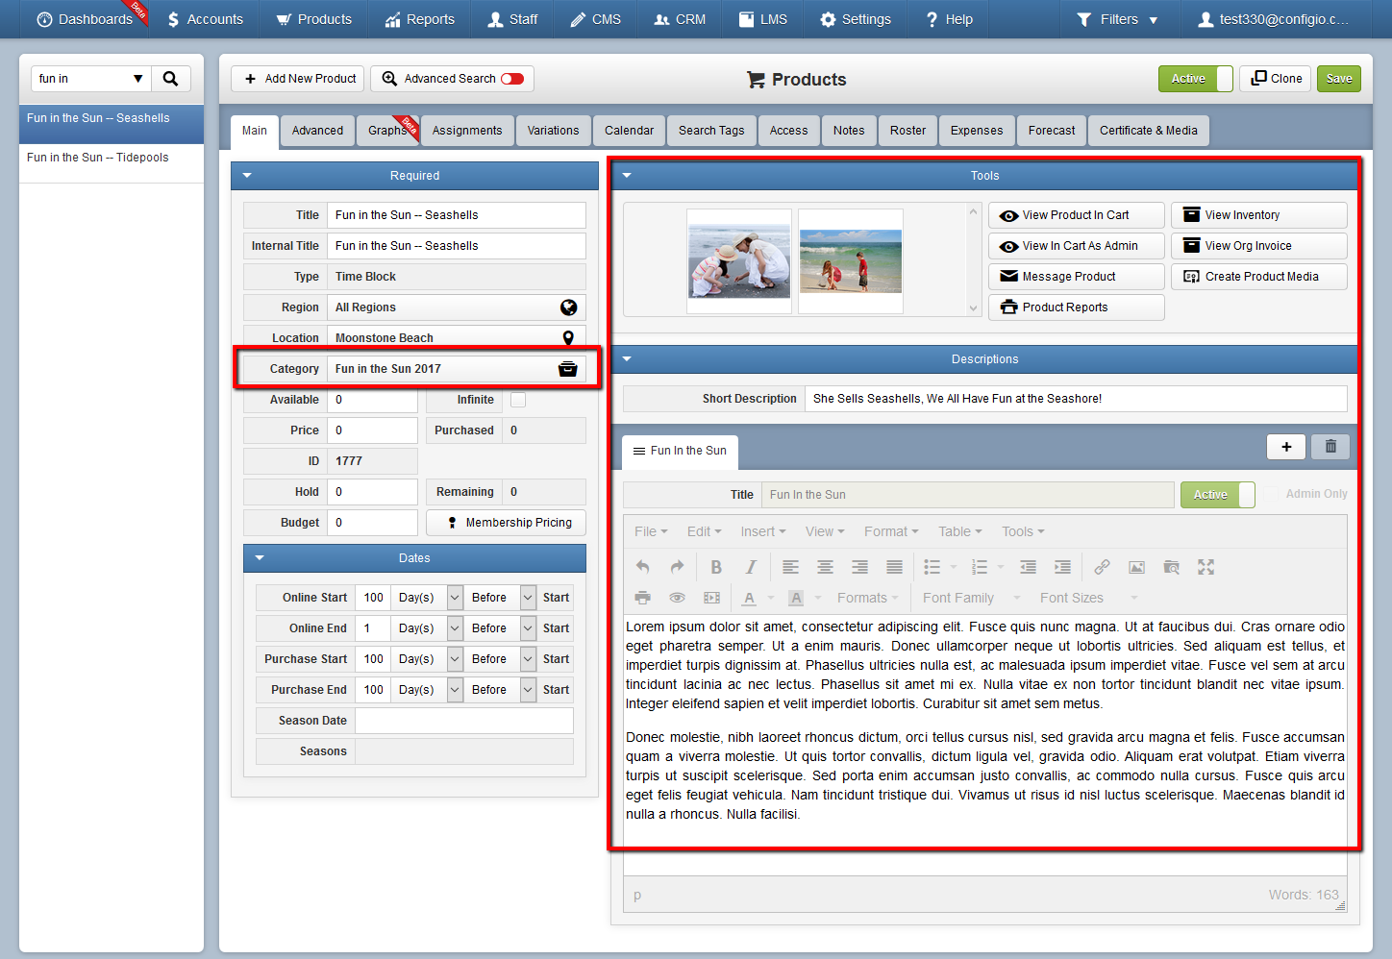
Task: Check the Infinite checkbox
Action: click(518, 400)
